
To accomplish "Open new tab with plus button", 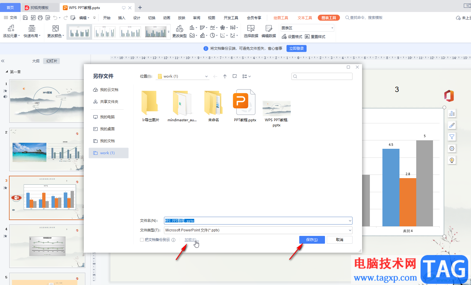I will [x=140, y=7].
